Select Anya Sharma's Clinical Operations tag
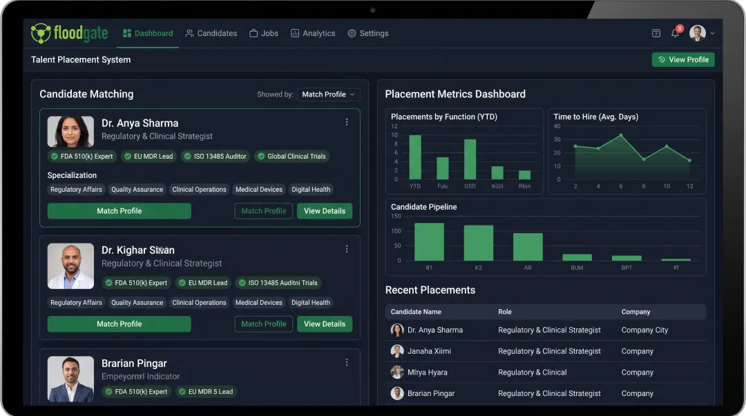746x416 pixels. [x=200, y=189]
